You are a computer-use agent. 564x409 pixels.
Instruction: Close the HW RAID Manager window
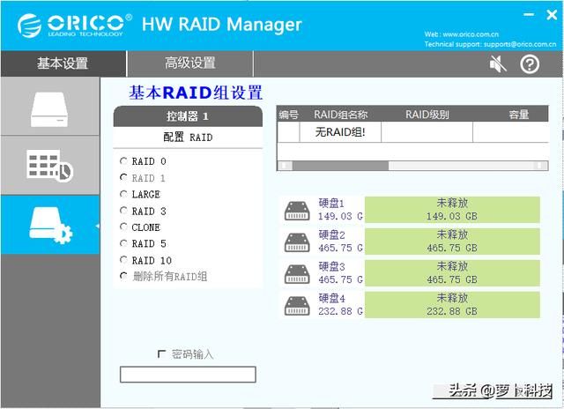pos(552,15)
